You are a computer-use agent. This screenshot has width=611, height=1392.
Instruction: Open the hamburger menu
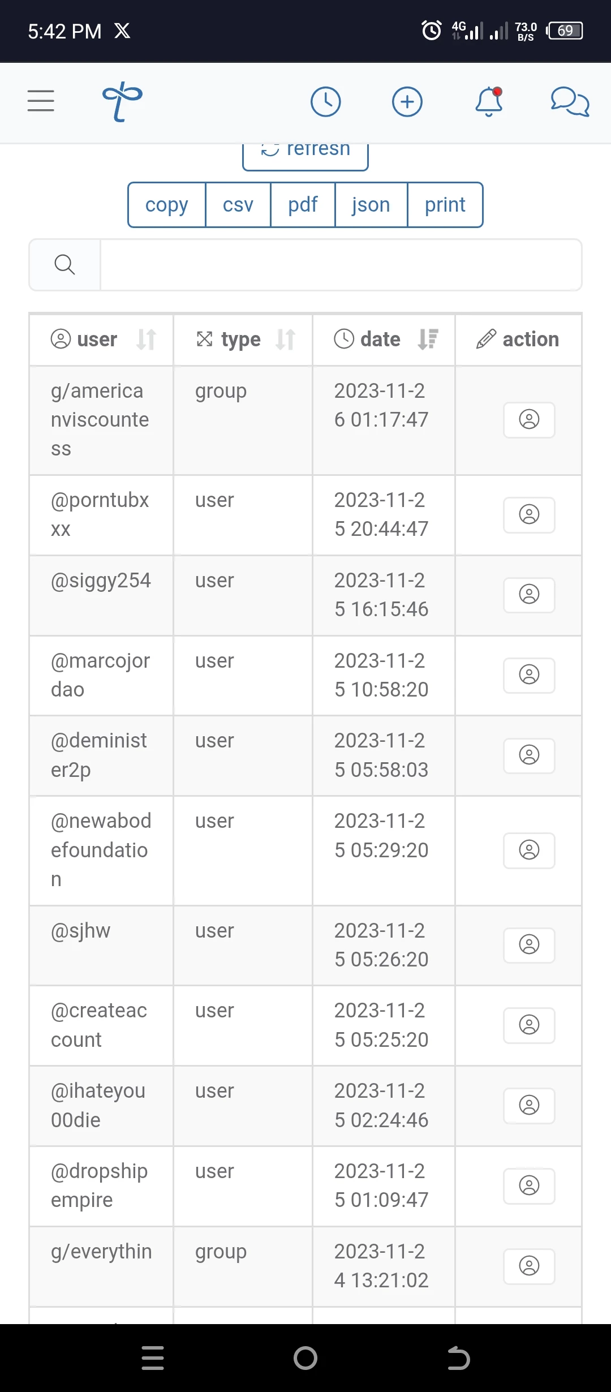(x=41, y=101)
